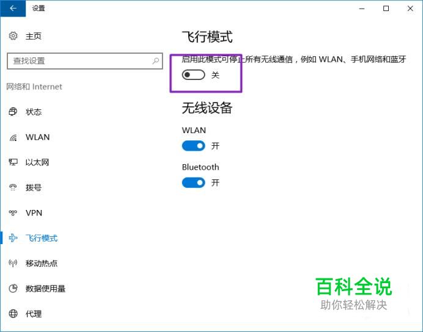423x332 pixels.
Task: Maximize the 设置 window
Action: click(386, 9)
